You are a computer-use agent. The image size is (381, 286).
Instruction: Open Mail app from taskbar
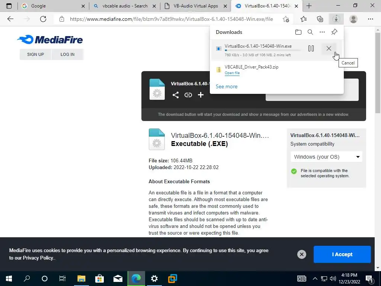[118, 279]
